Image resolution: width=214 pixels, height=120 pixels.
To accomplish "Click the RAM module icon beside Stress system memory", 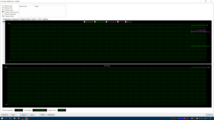I will click(3, 12).
